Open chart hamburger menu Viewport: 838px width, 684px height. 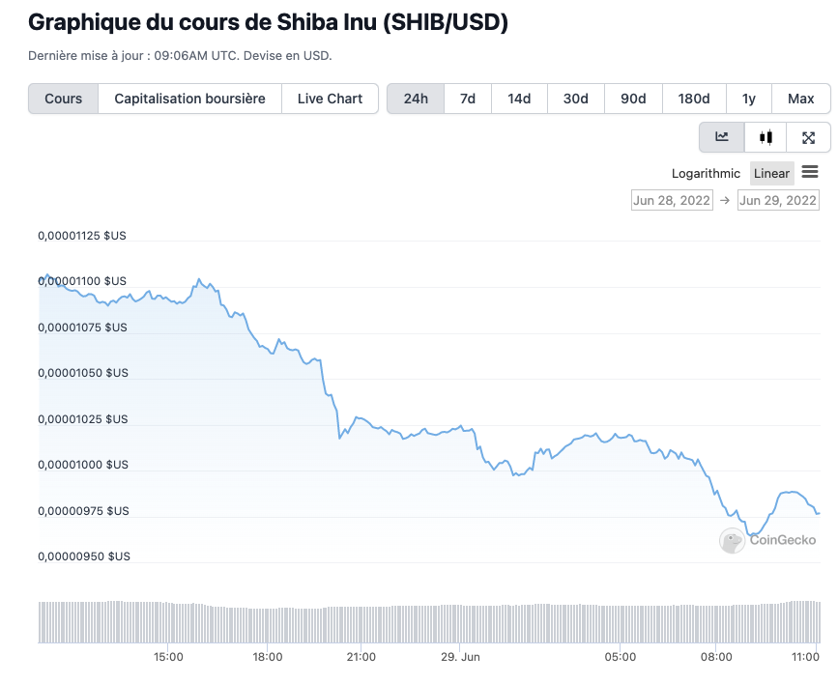coord(810,173)
